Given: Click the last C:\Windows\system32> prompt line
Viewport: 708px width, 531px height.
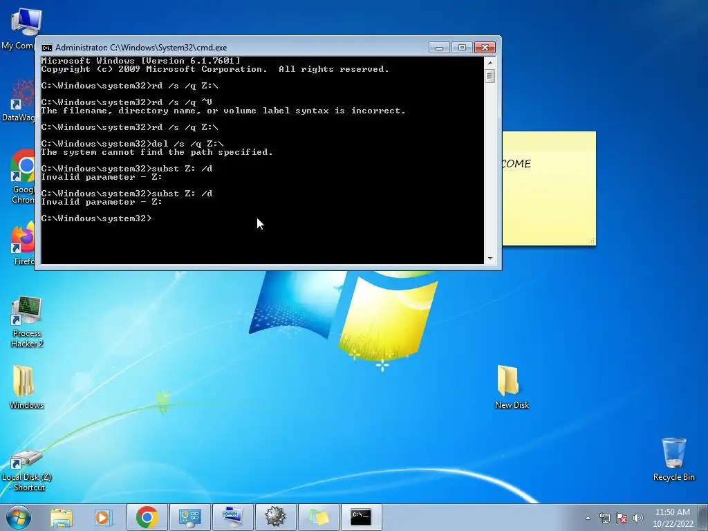Looking at the screenshot, I should [96, 218].
